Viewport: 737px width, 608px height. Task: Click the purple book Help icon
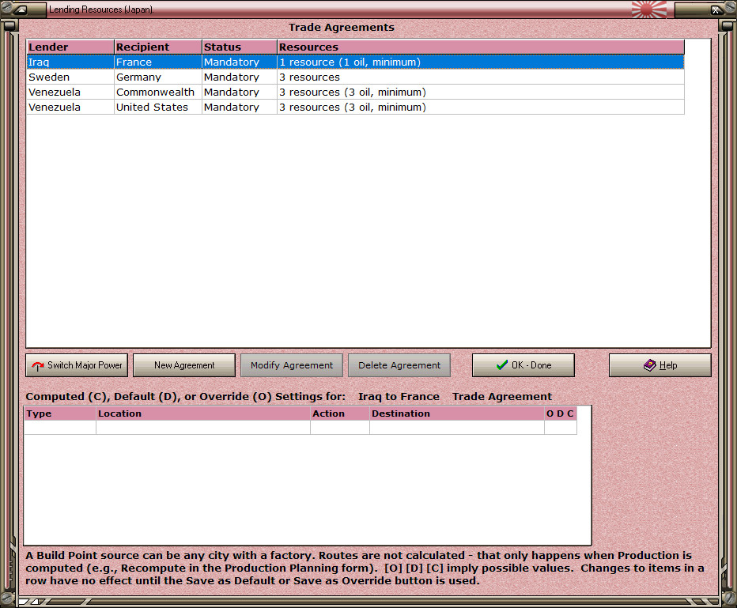coord(649,365)
